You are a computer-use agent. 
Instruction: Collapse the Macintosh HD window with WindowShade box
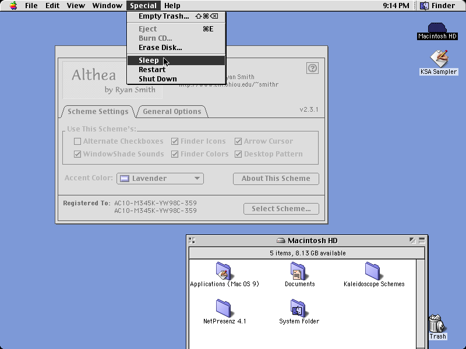pyautogui.click(x=422, y=240)
